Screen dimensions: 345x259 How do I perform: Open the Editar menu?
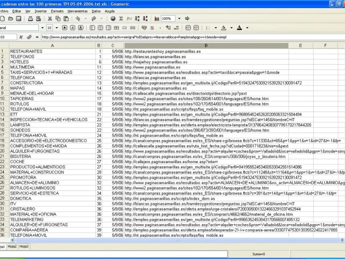point(17,11)
